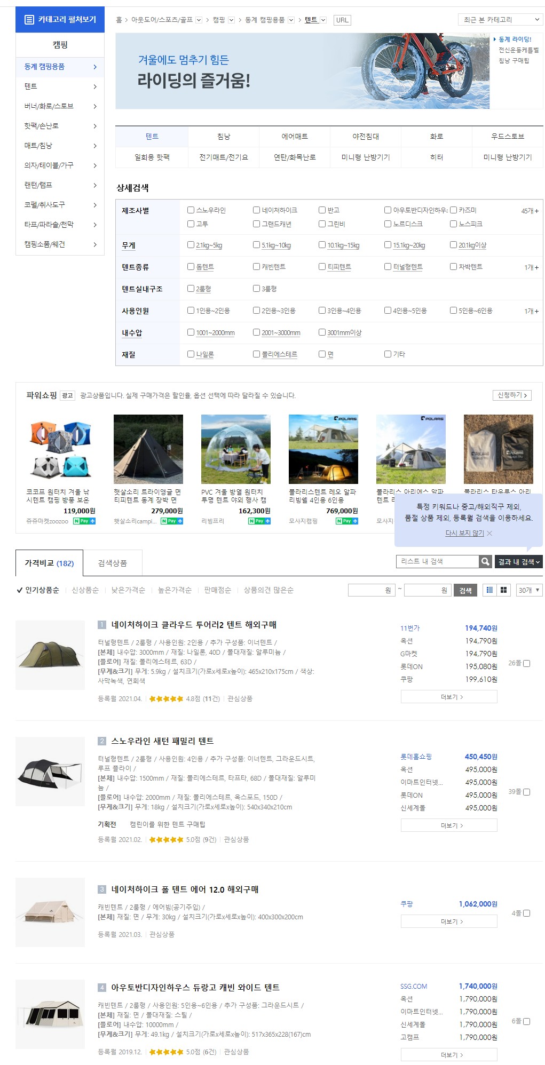The height and width of the screenshot is (1065, 545).
Task: Sort by 낮은가격순
Action: point(128,590)
